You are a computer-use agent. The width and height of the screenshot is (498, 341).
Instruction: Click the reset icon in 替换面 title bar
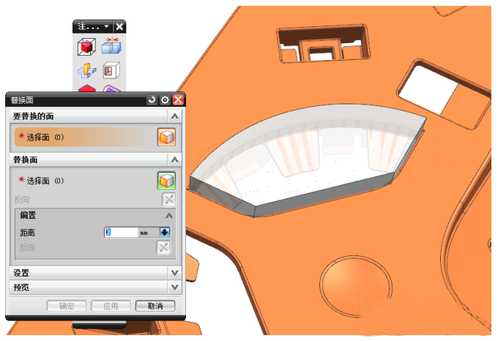152,100
